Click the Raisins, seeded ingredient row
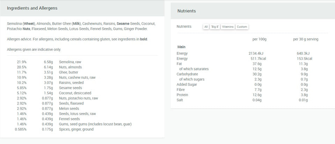335x144 pixels. click(x=71, y=83)
